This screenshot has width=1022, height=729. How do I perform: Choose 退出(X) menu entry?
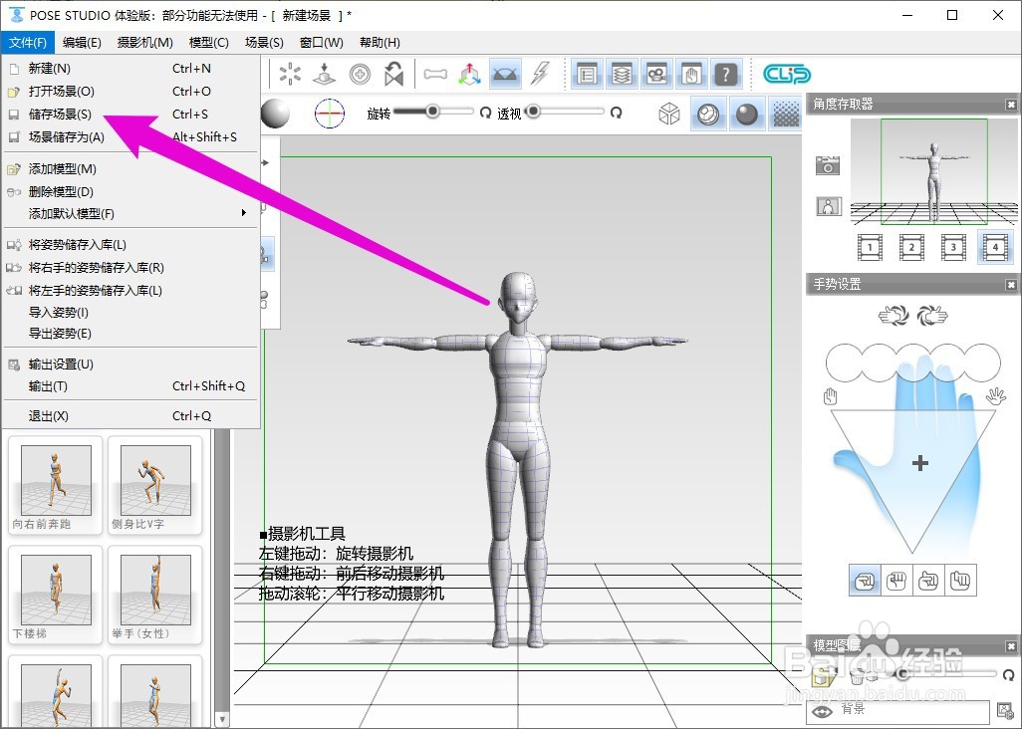pos(130,415)
